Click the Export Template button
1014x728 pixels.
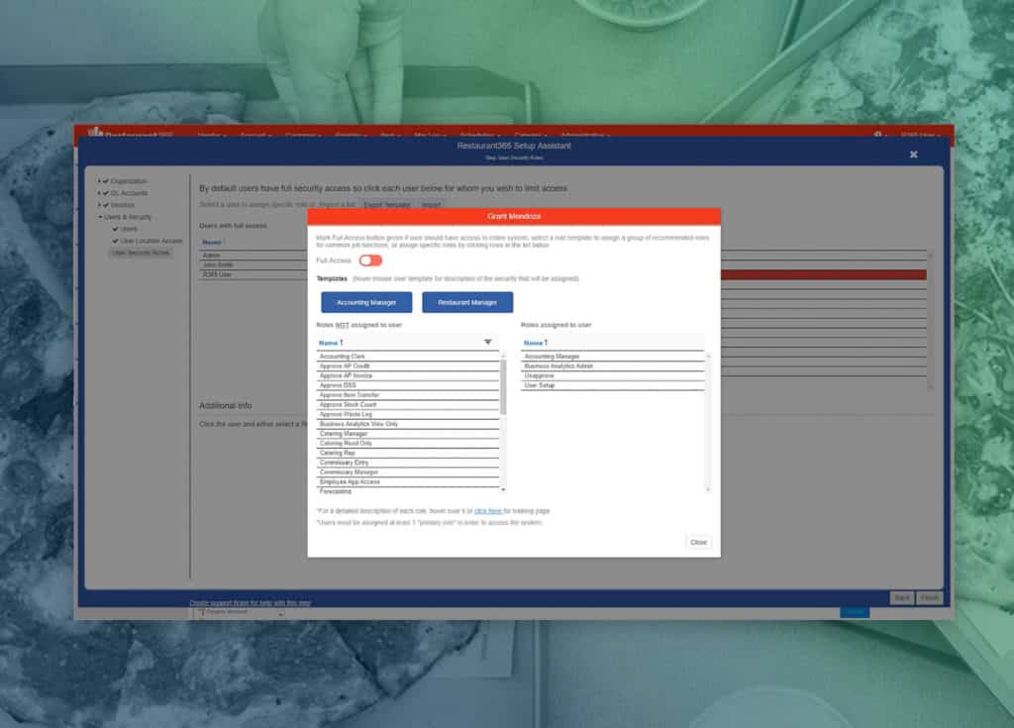pyautogui.click(x=387, y=204)
